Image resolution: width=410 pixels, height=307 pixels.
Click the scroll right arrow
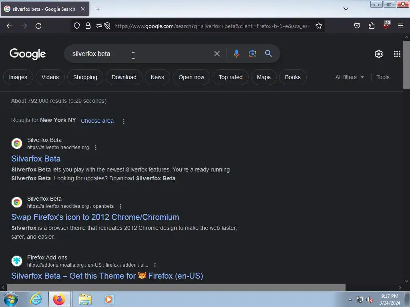coord(400,288)
